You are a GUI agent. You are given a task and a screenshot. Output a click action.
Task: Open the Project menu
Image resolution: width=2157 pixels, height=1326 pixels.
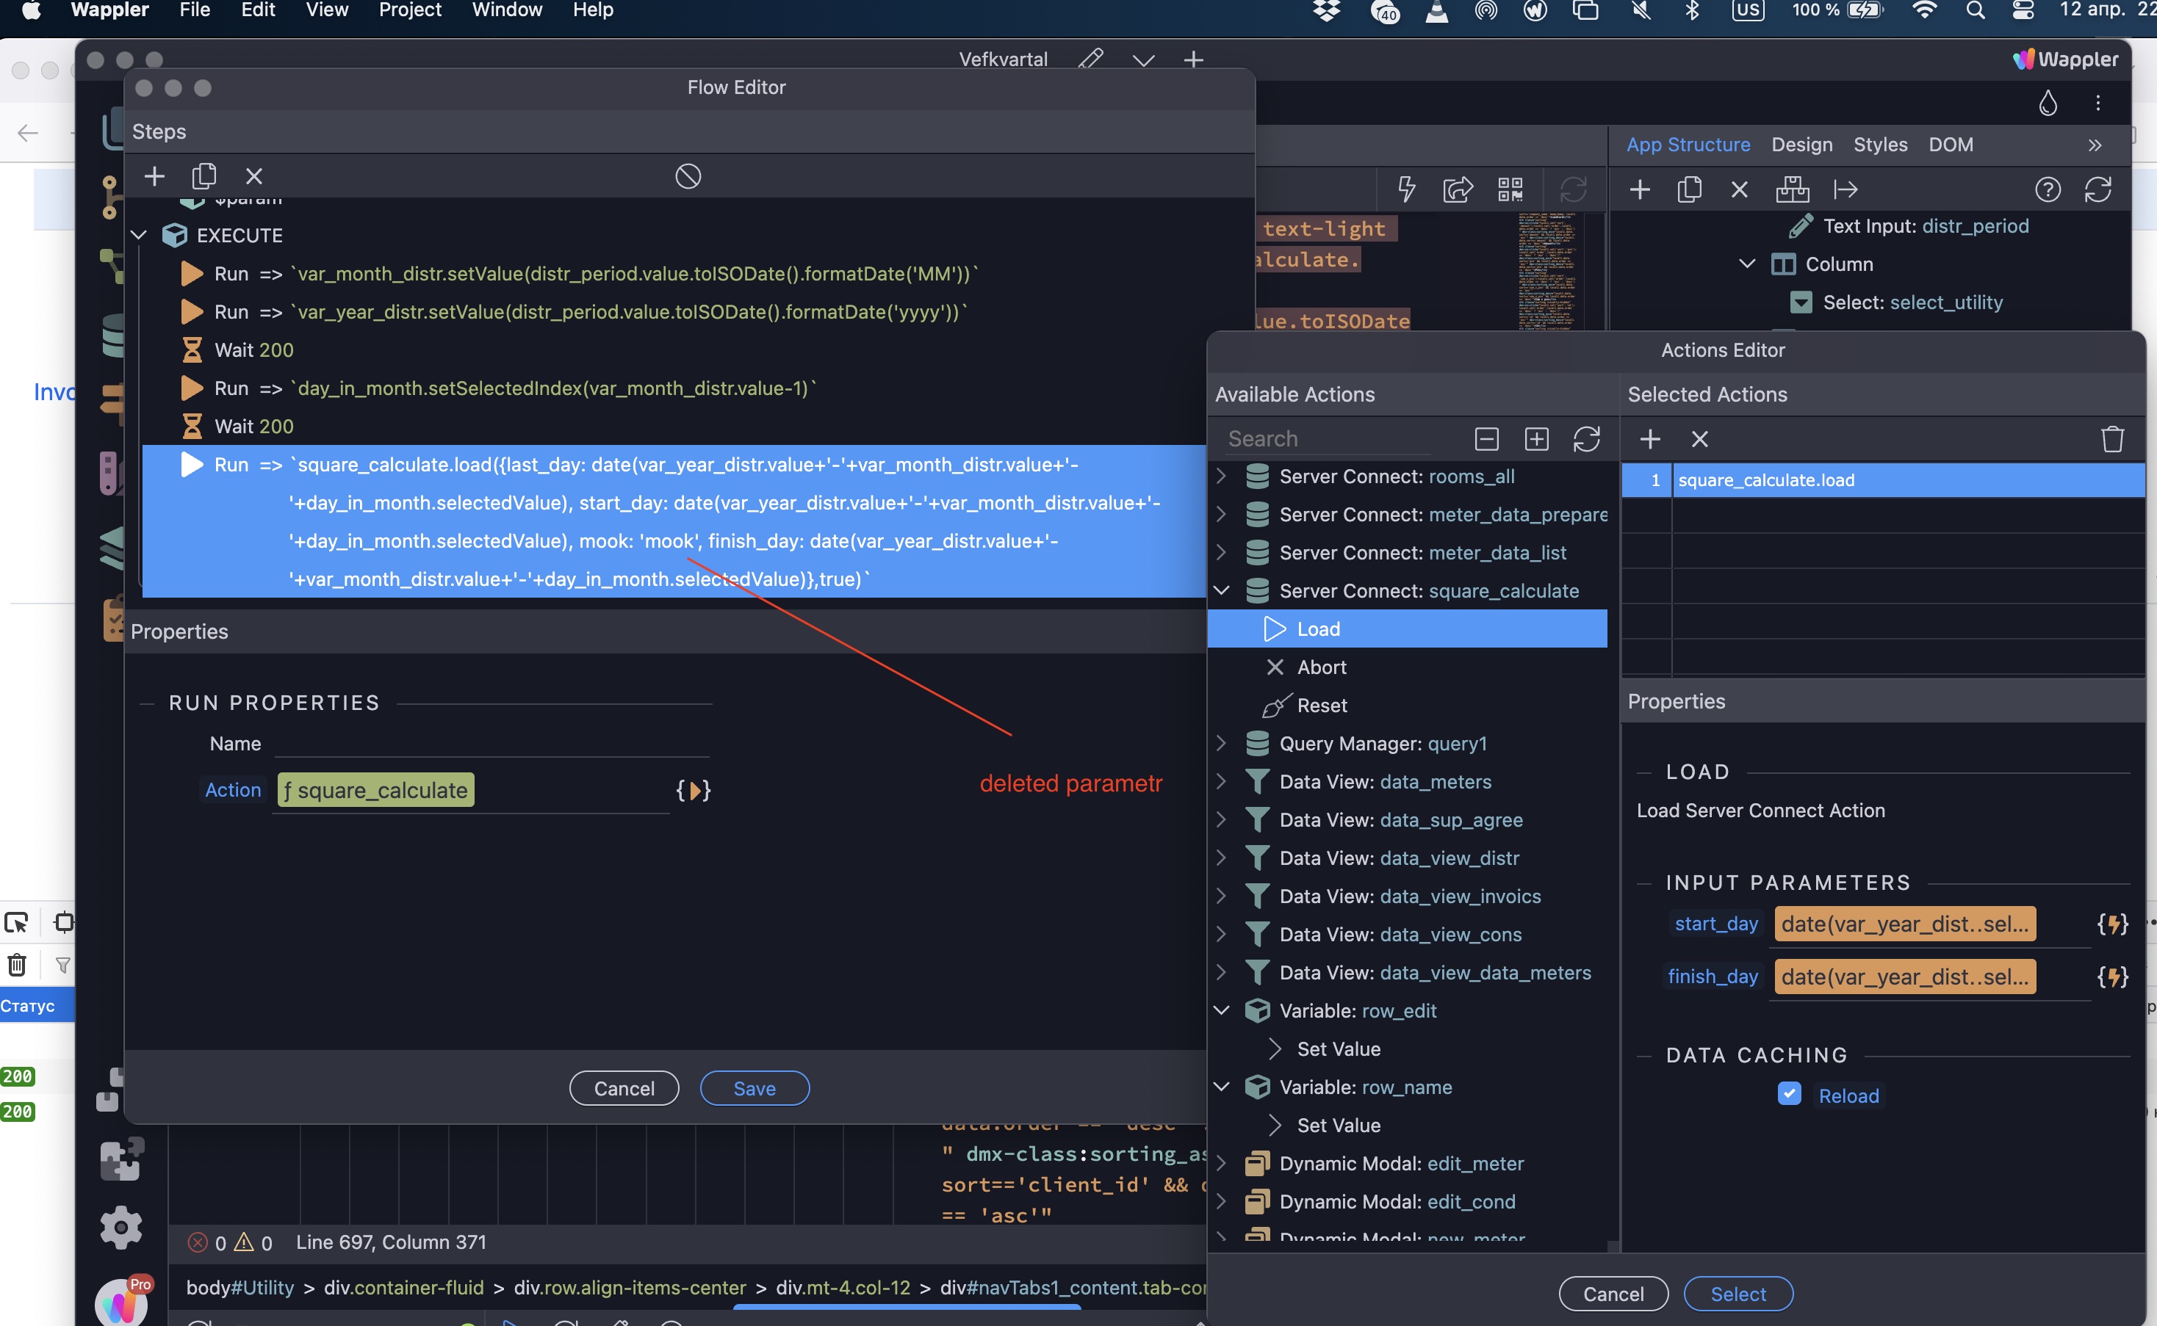pos(409,10)
